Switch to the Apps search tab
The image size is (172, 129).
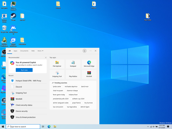point(15,51)
